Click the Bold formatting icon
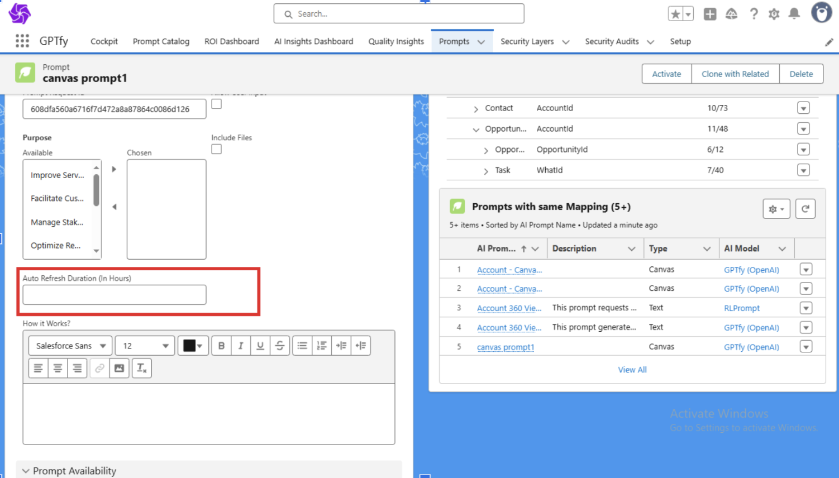This screenshot has height=478, width=839. click(x=221, y=346)
